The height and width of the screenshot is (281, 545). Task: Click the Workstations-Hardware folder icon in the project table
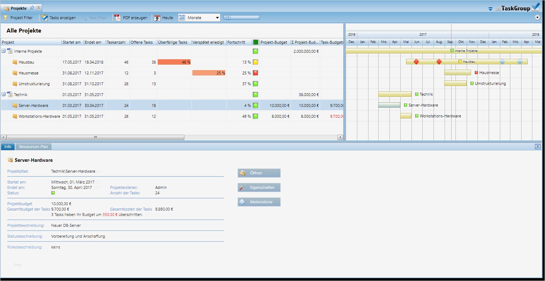coord(15,116)
